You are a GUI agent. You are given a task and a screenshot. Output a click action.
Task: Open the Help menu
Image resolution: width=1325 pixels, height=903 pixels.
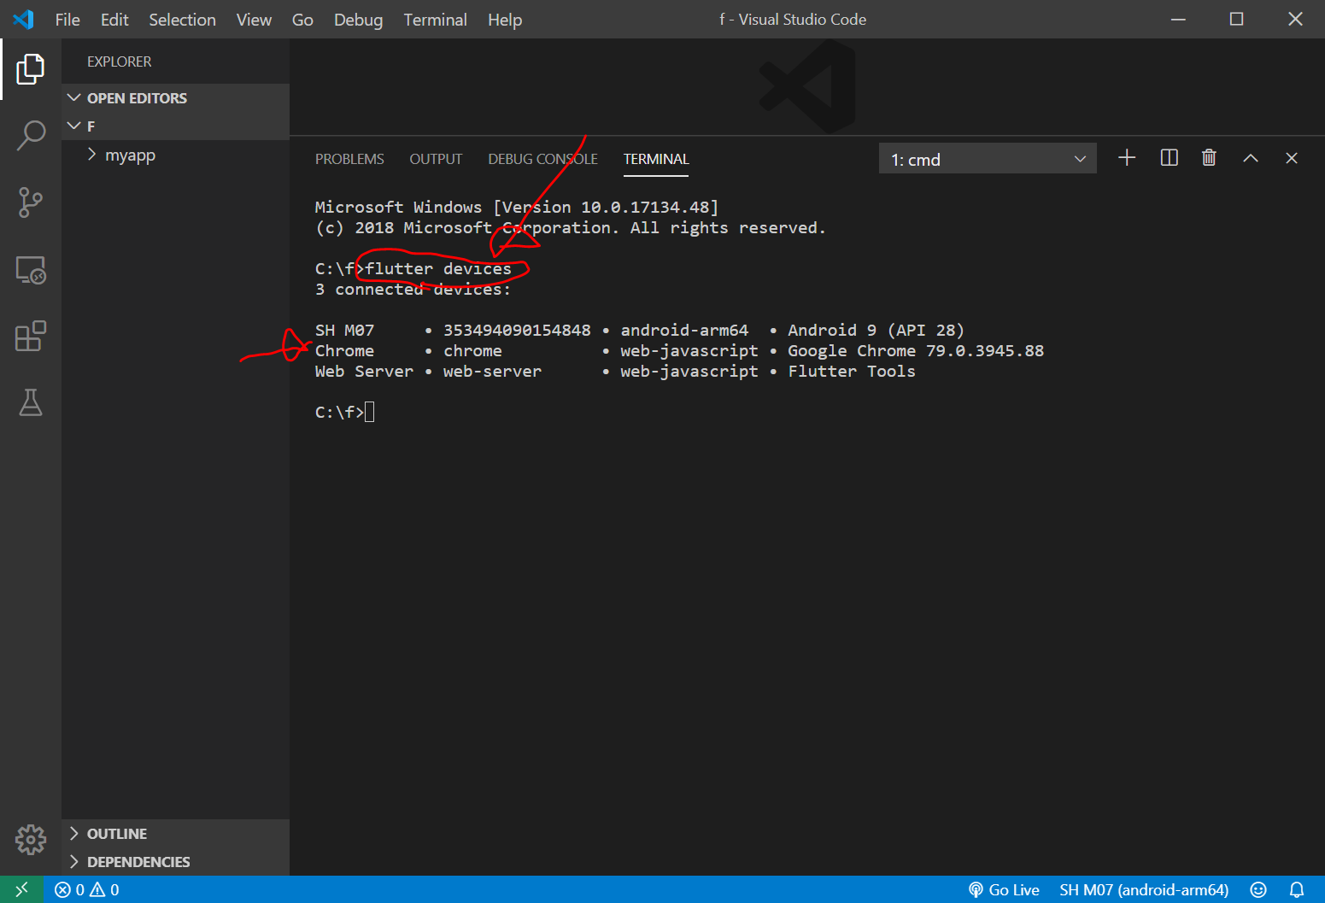[x=505, y=20]
